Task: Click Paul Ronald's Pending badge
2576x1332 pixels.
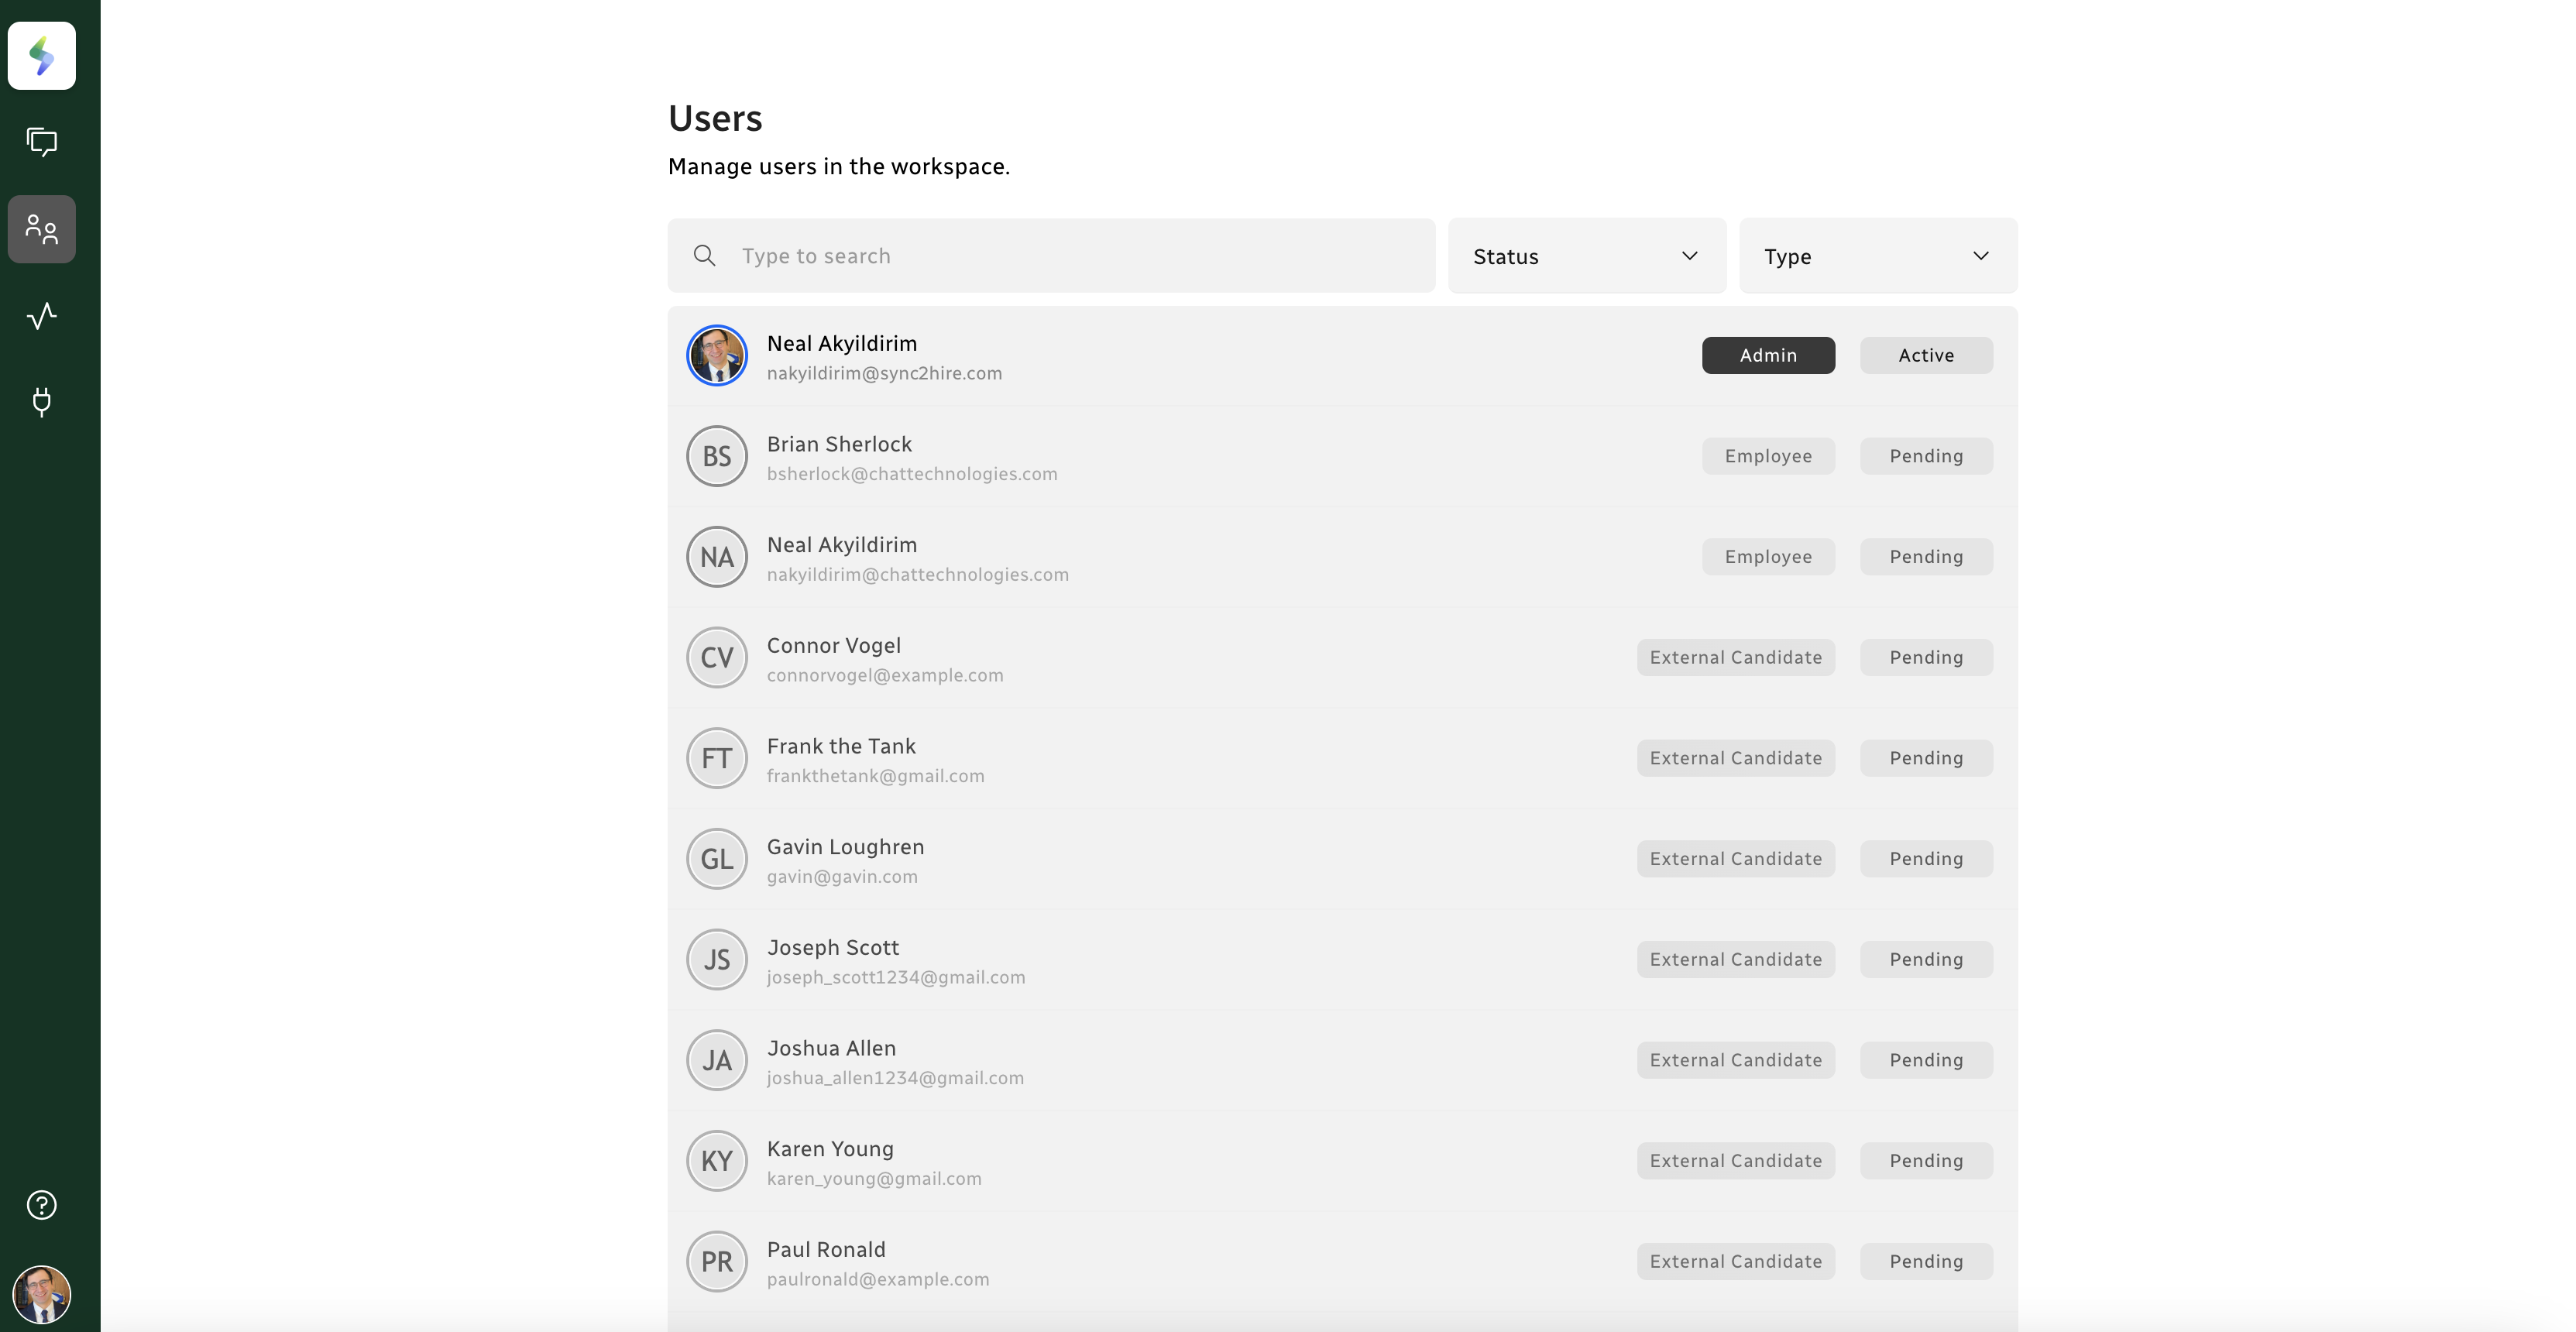Action: 1926,1261
